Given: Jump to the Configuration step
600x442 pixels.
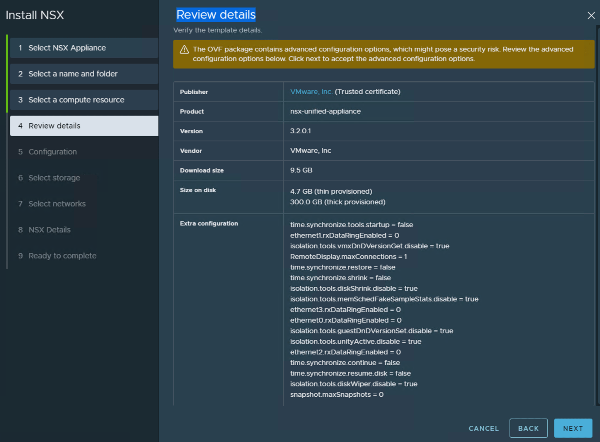Looking at the screenshot, I should (x=52, y=152).
